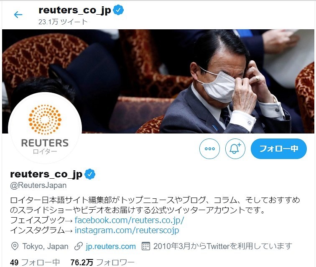Click the 23.1万 ツイート count in header

pyautogui.click(x=63, y=22)
